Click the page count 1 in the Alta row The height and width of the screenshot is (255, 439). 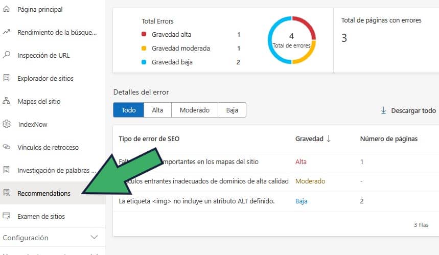coord(362,162)
